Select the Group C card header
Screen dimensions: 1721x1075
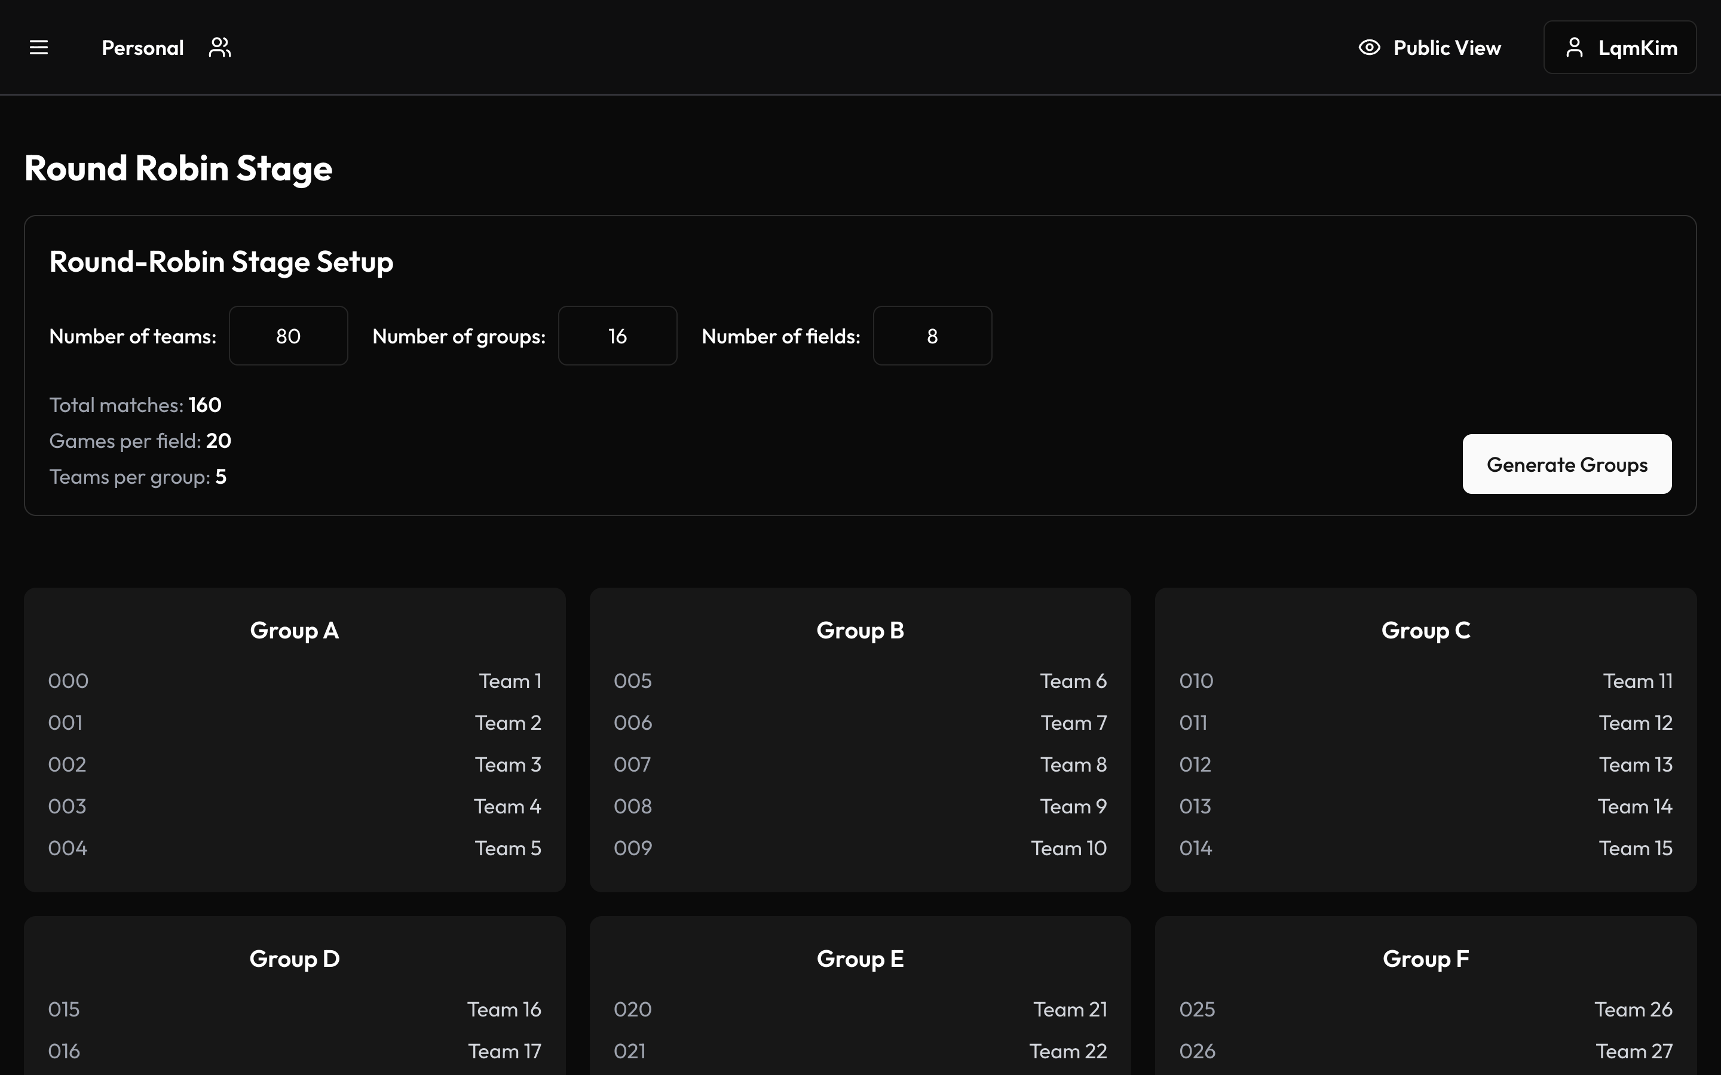1425,631
